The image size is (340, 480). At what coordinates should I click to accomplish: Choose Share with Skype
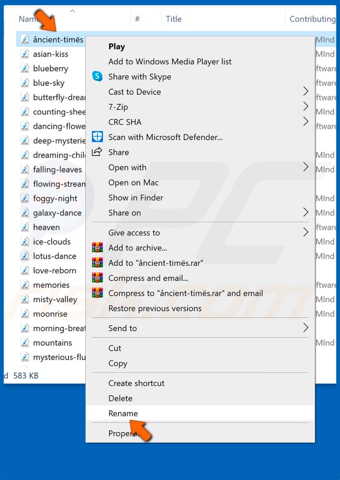pyautogui.click(x=200, y=77)
